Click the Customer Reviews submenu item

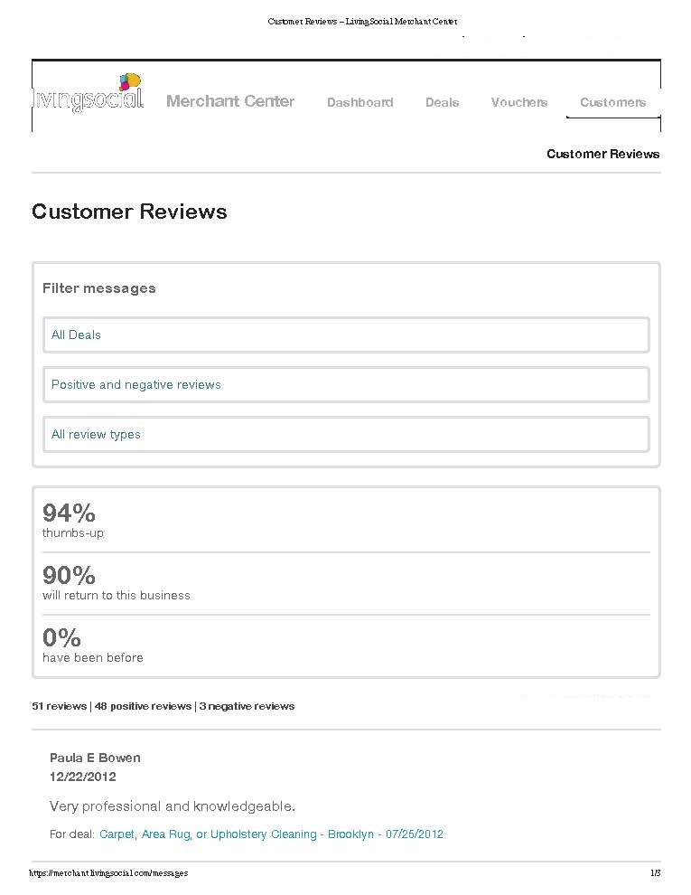(602, 154)
